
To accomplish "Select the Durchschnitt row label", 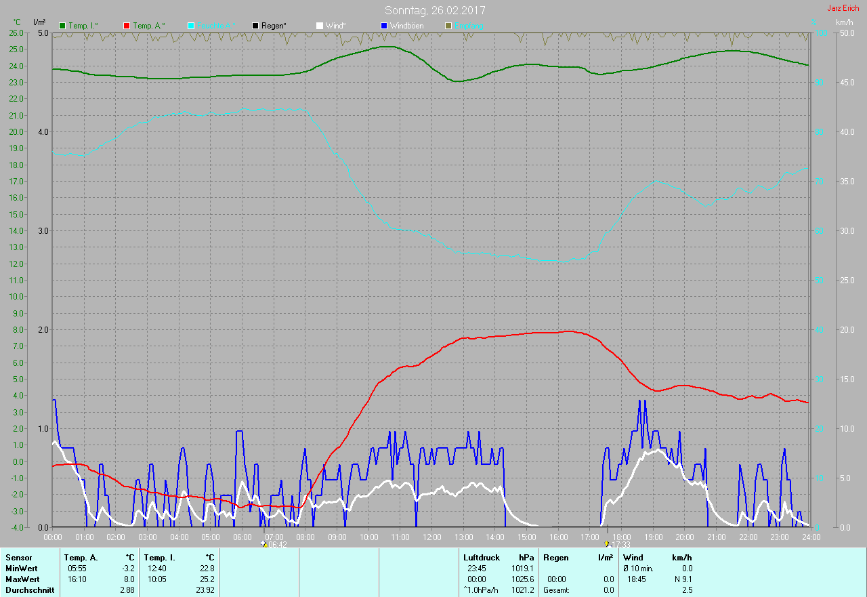I will [30, 590].
